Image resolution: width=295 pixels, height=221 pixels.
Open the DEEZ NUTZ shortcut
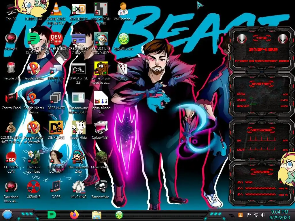click(x=56, y=101)
